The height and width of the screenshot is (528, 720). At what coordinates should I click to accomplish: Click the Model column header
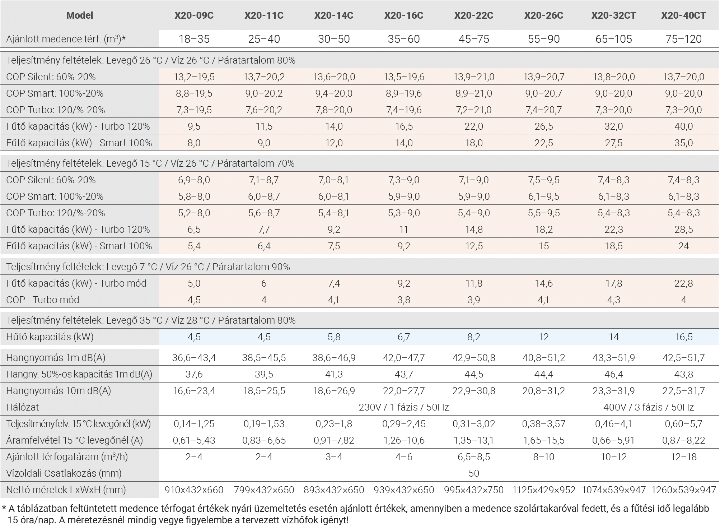tap(80, 15)
